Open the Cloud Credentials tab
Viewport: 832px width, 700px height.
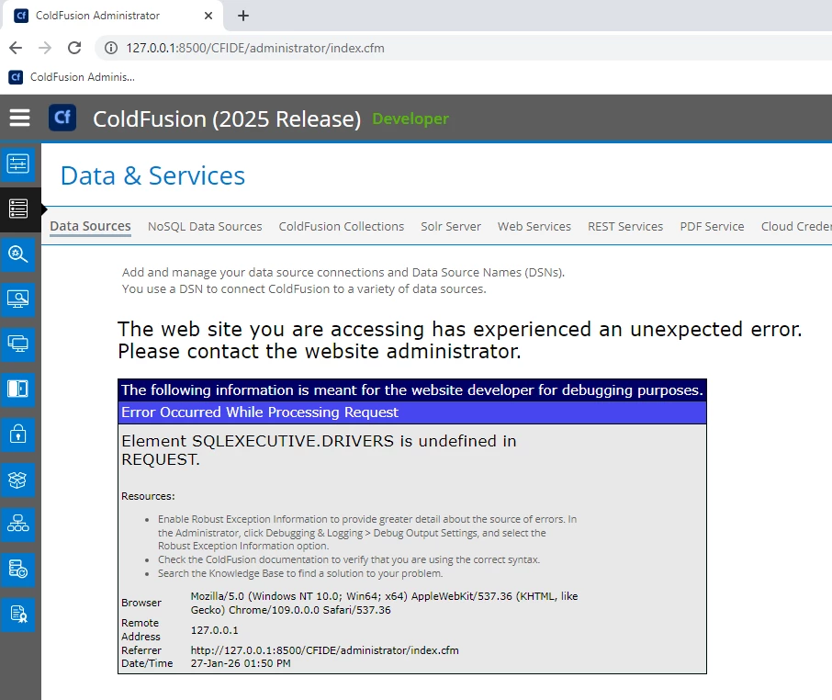coord(796,226)
